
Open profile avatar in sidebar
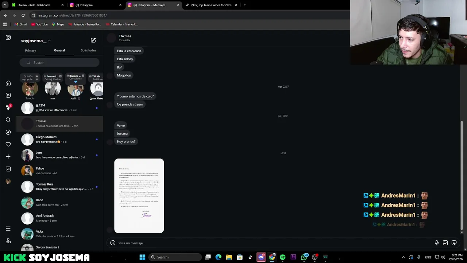tap(8, 181)
